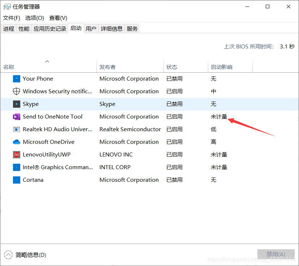
Task: Click the Realtek HD Audio icon
Action: point(17,129)
